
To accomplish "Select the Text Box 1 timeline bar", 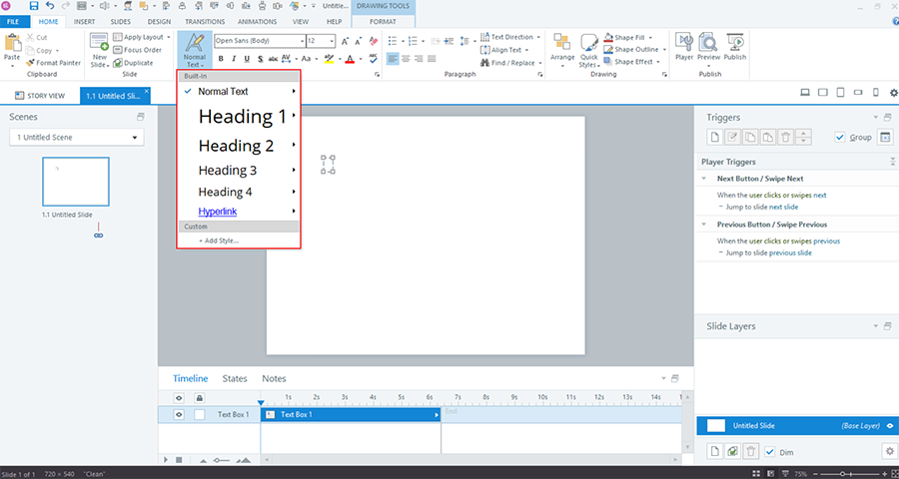I will coord(351,415).
